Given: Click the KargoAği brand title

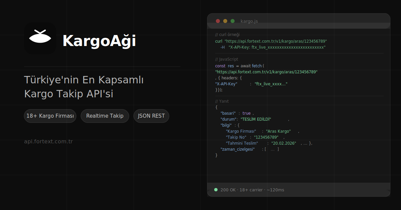Looking at the screenshot, I should click(99, 41).
